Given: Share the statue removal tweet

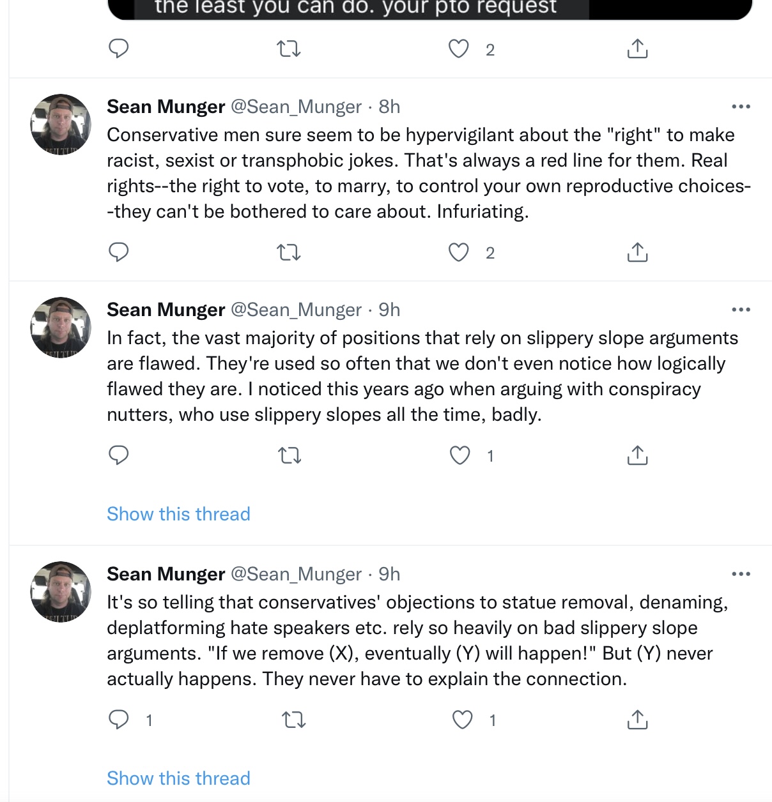Looking at the screenshot, I should (637, 720).
